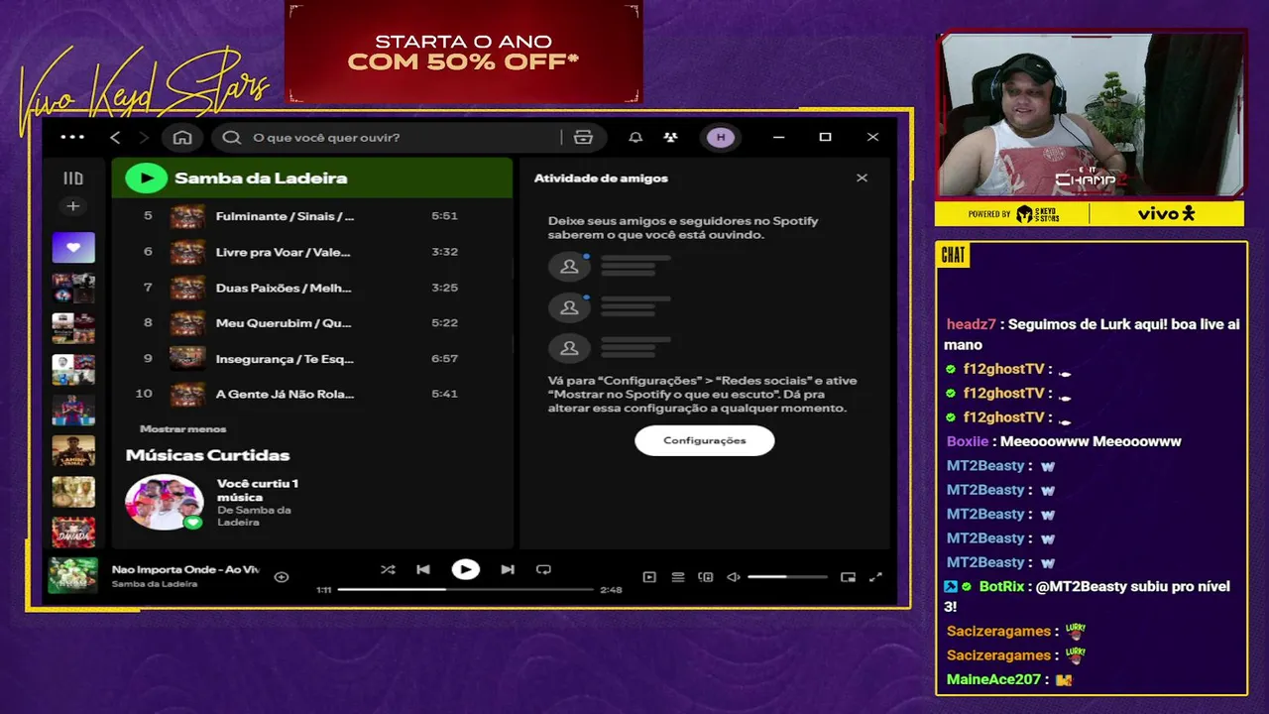Click chat username "headz7"

(x=971, y=324)
